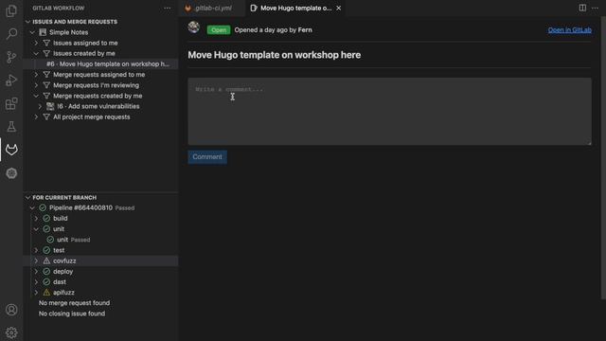Image resolution: width=606 pixels, height=341 pixels.
Task: Click the passed check icon beside deploy
Action: point(46,272)
